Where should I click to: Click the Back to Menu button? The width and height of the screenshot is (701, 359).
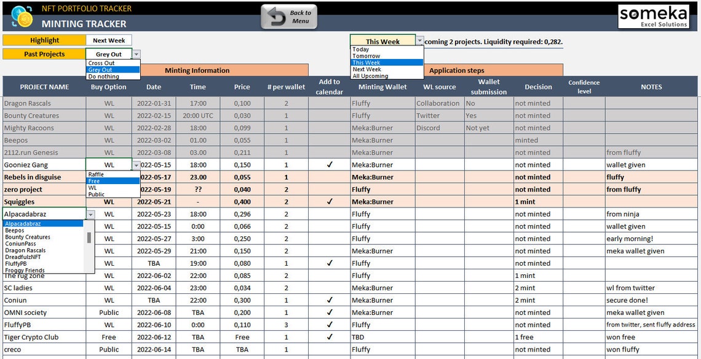(x=289, y=16)
